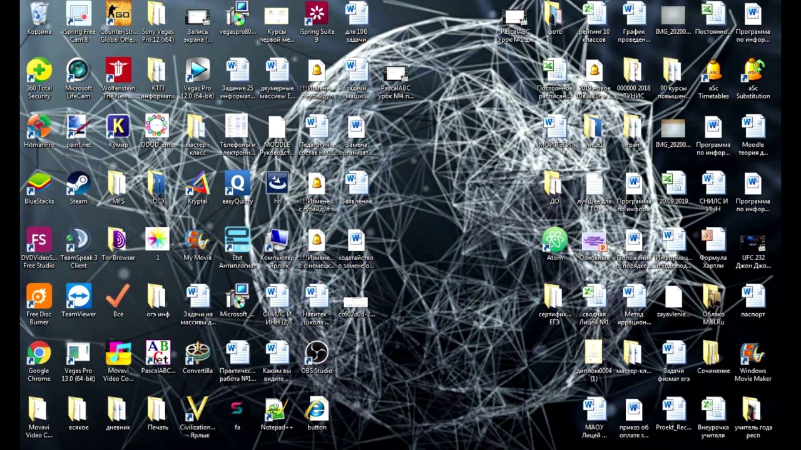The height and width of the screenshot is (450, 801).
Task: Select the Компьютер - Ярлык shortcut
Action: [x=277, y=249]
